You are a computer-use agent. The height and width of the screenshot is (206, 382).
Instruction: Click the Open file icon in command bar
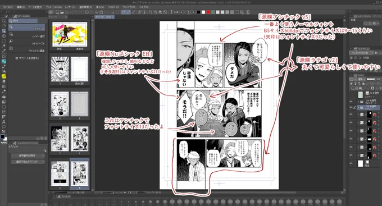62,12
